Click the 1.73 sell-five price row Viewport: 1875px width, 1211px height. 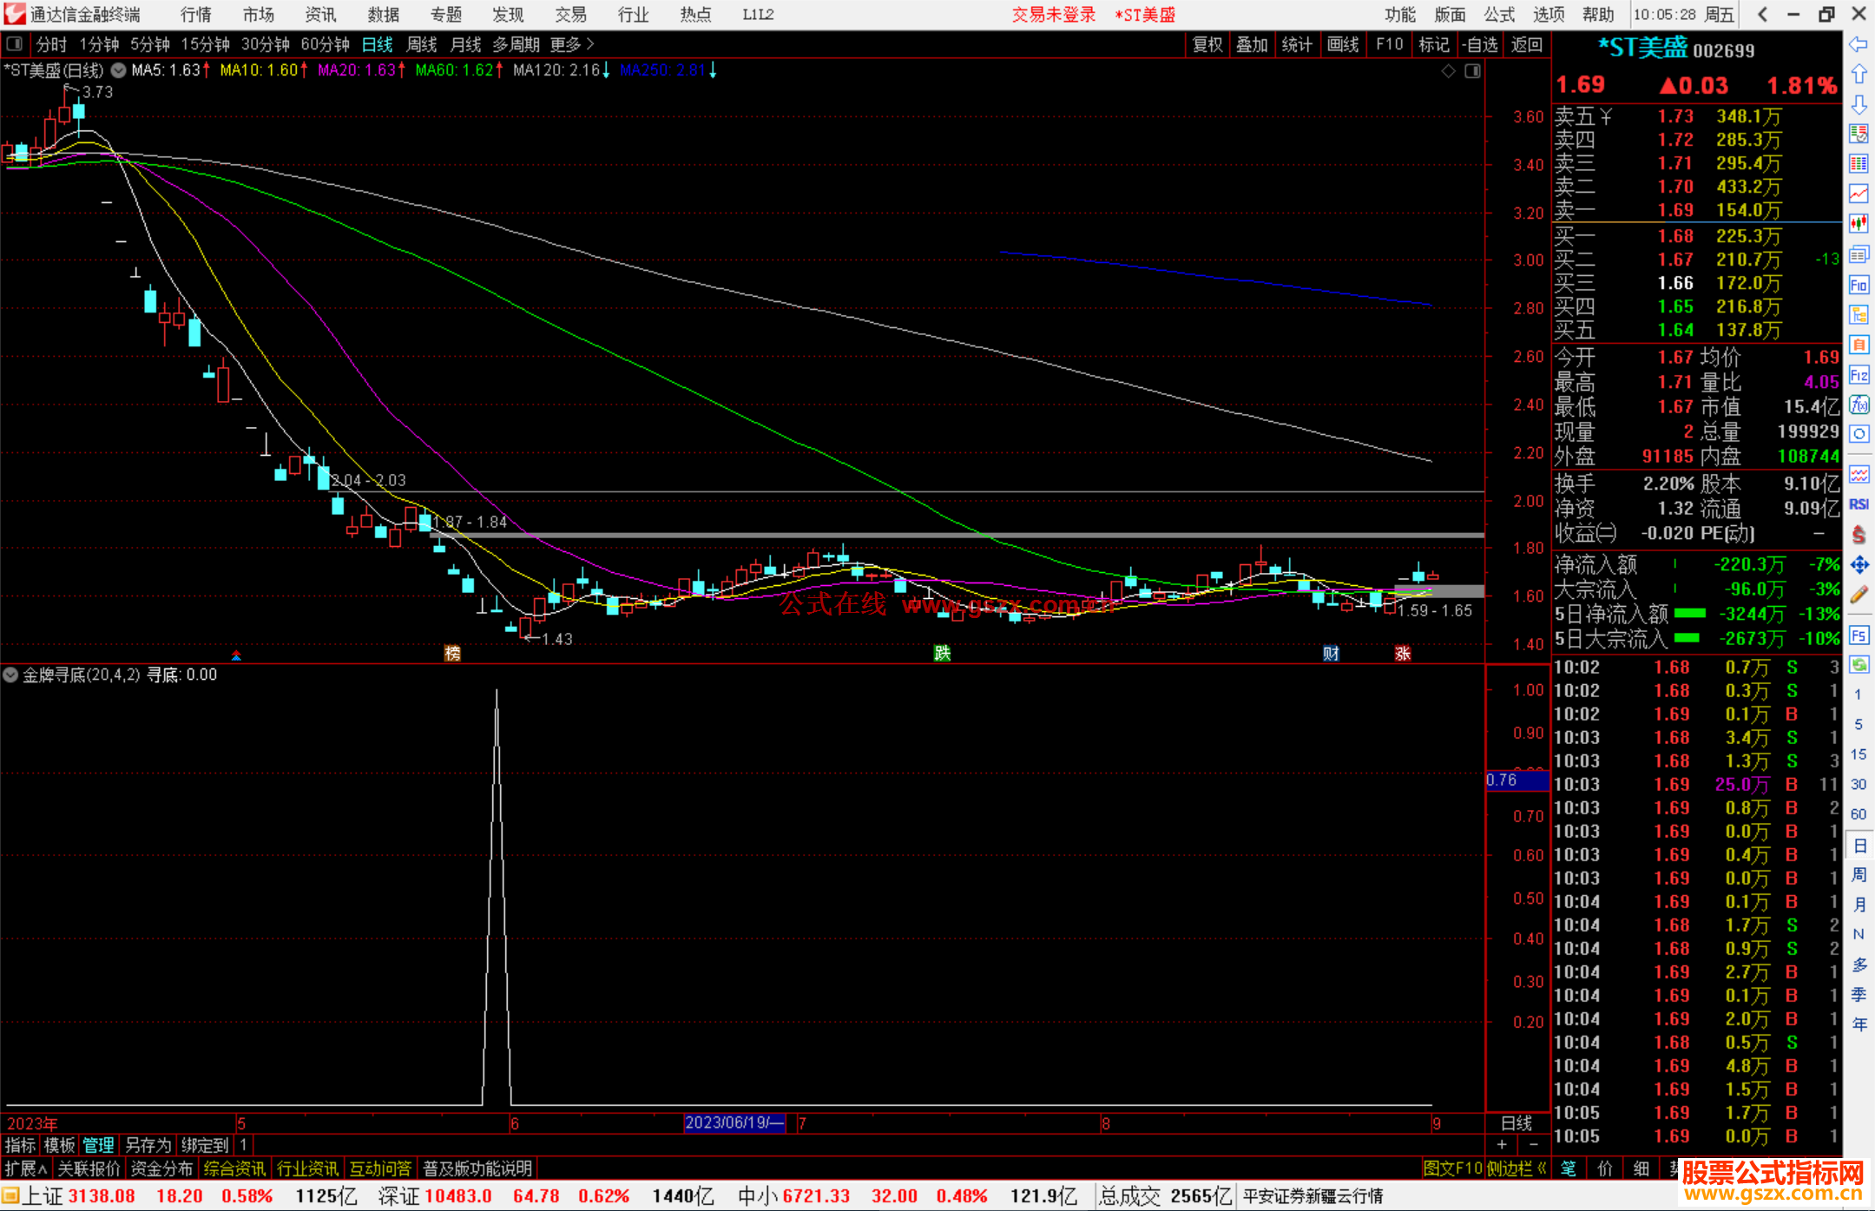point(1674,116)
